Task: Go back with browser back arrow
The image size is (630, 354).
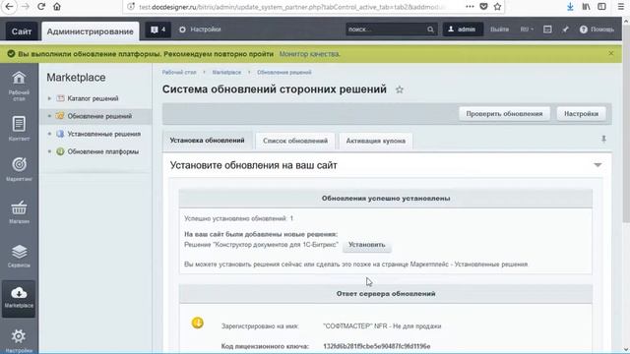Action: (x=9, y=7)
